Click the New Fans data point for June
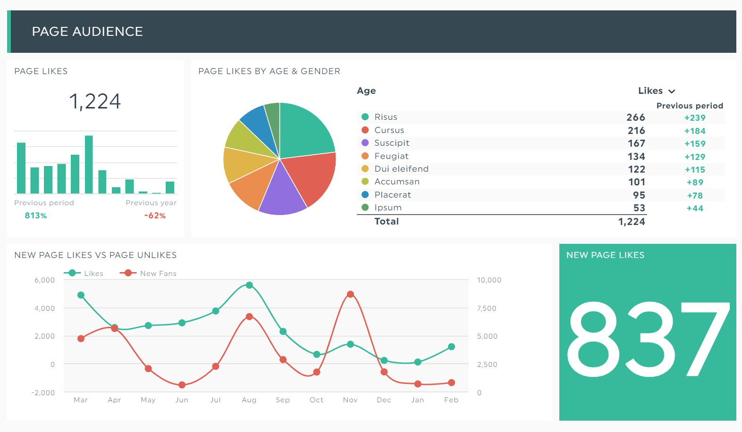The height and width of the screenshot is (432, 742). click(182, 385)
